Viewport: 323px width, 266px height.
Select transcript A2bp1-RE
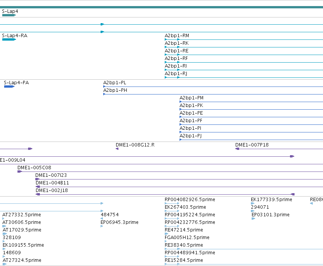pyautogui.click(x=176, y=51)
